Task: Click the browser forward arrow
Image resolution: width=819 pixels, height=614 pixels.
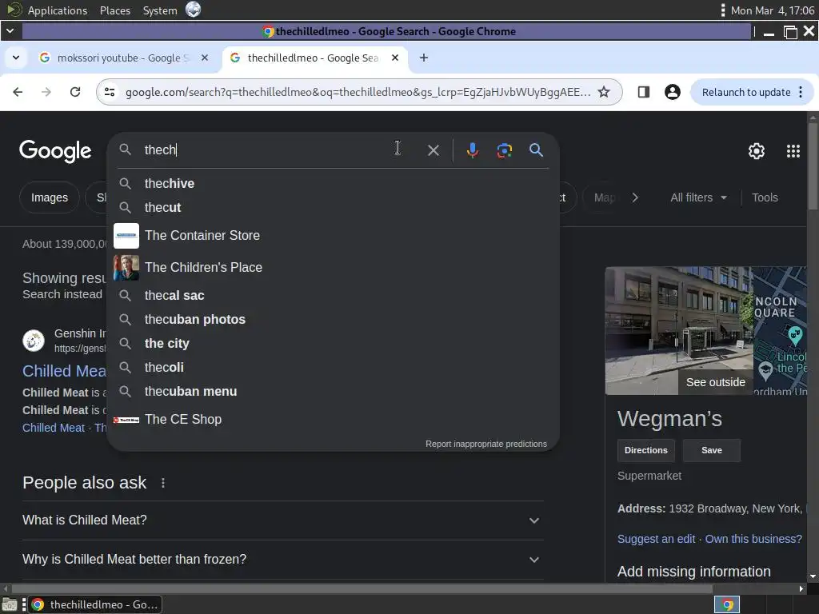Action: pos(46,93)
